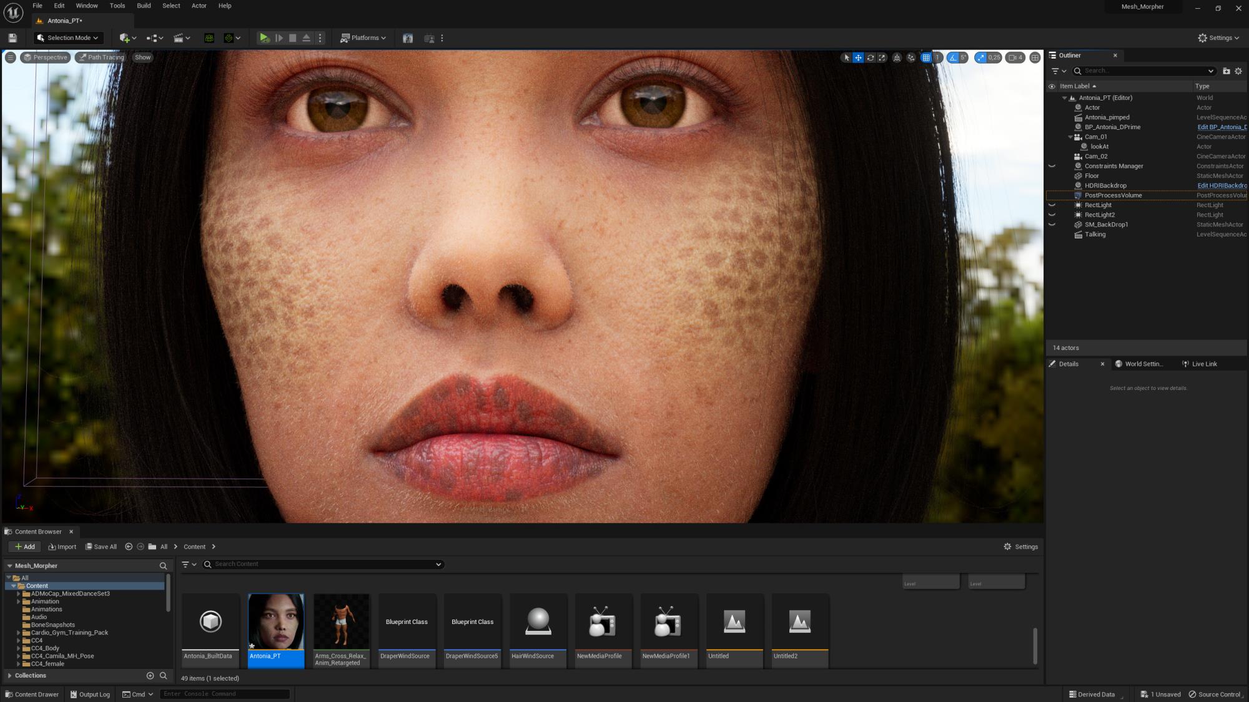Activate the Select objects cursor tool

[x=847, y=57]
